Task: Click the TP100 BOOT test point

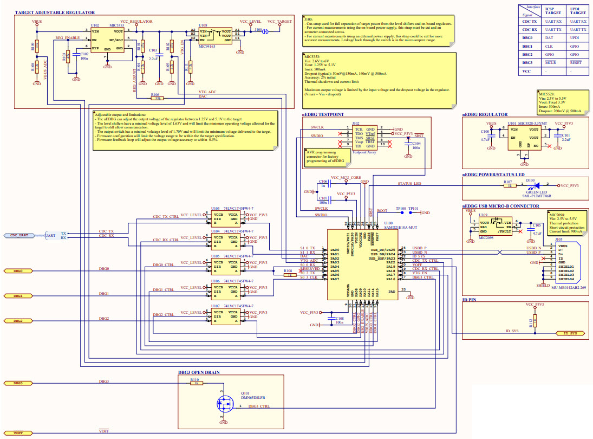Action: [x=401, y=212]
